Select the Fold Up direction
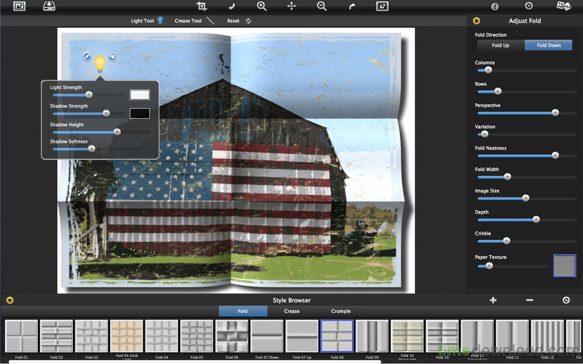This screenshot has height=364, width=583. pyautogui.click(x=501, y=45)
